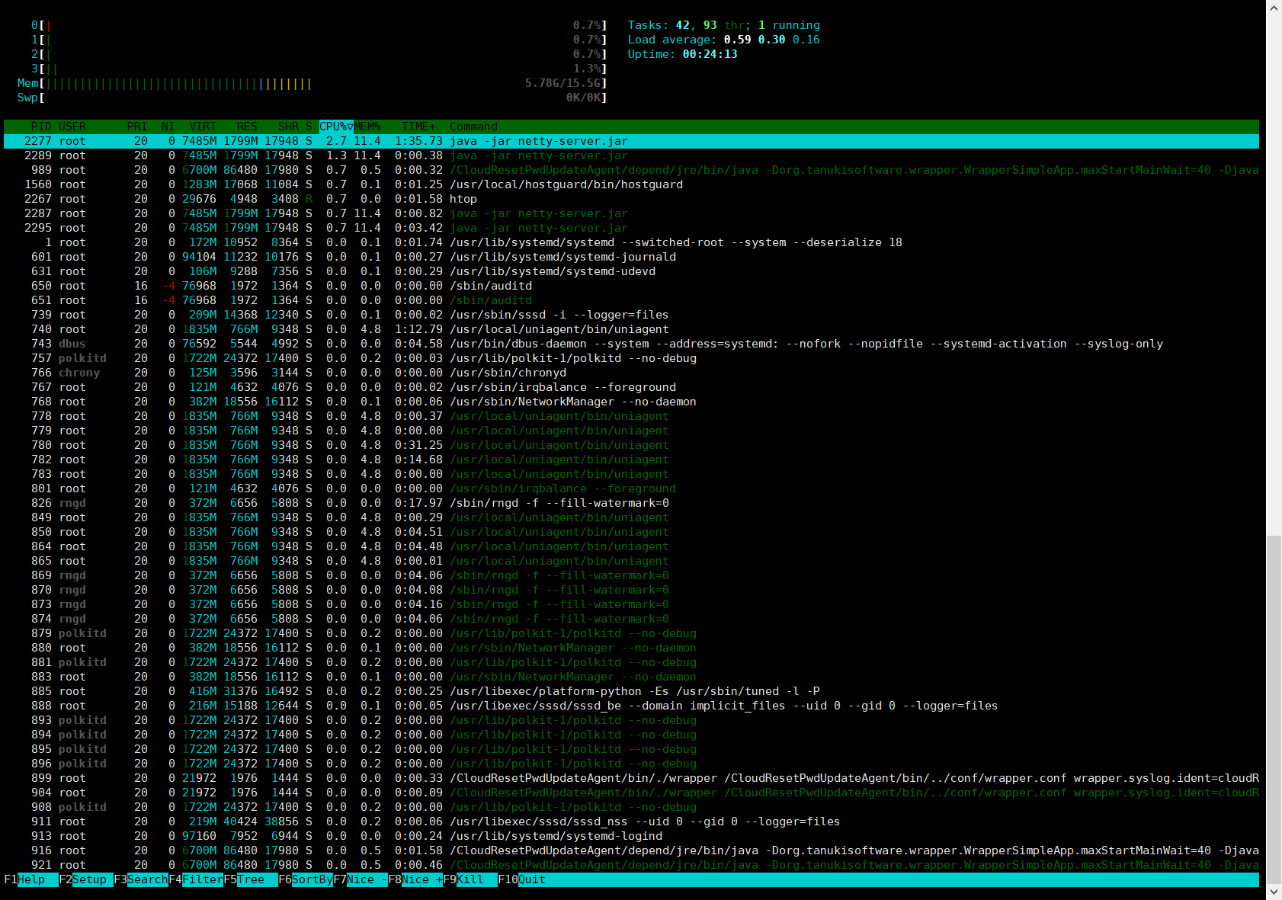Sort by the CPU% column header
The image size is (1282, 900).
click(336, 127)
